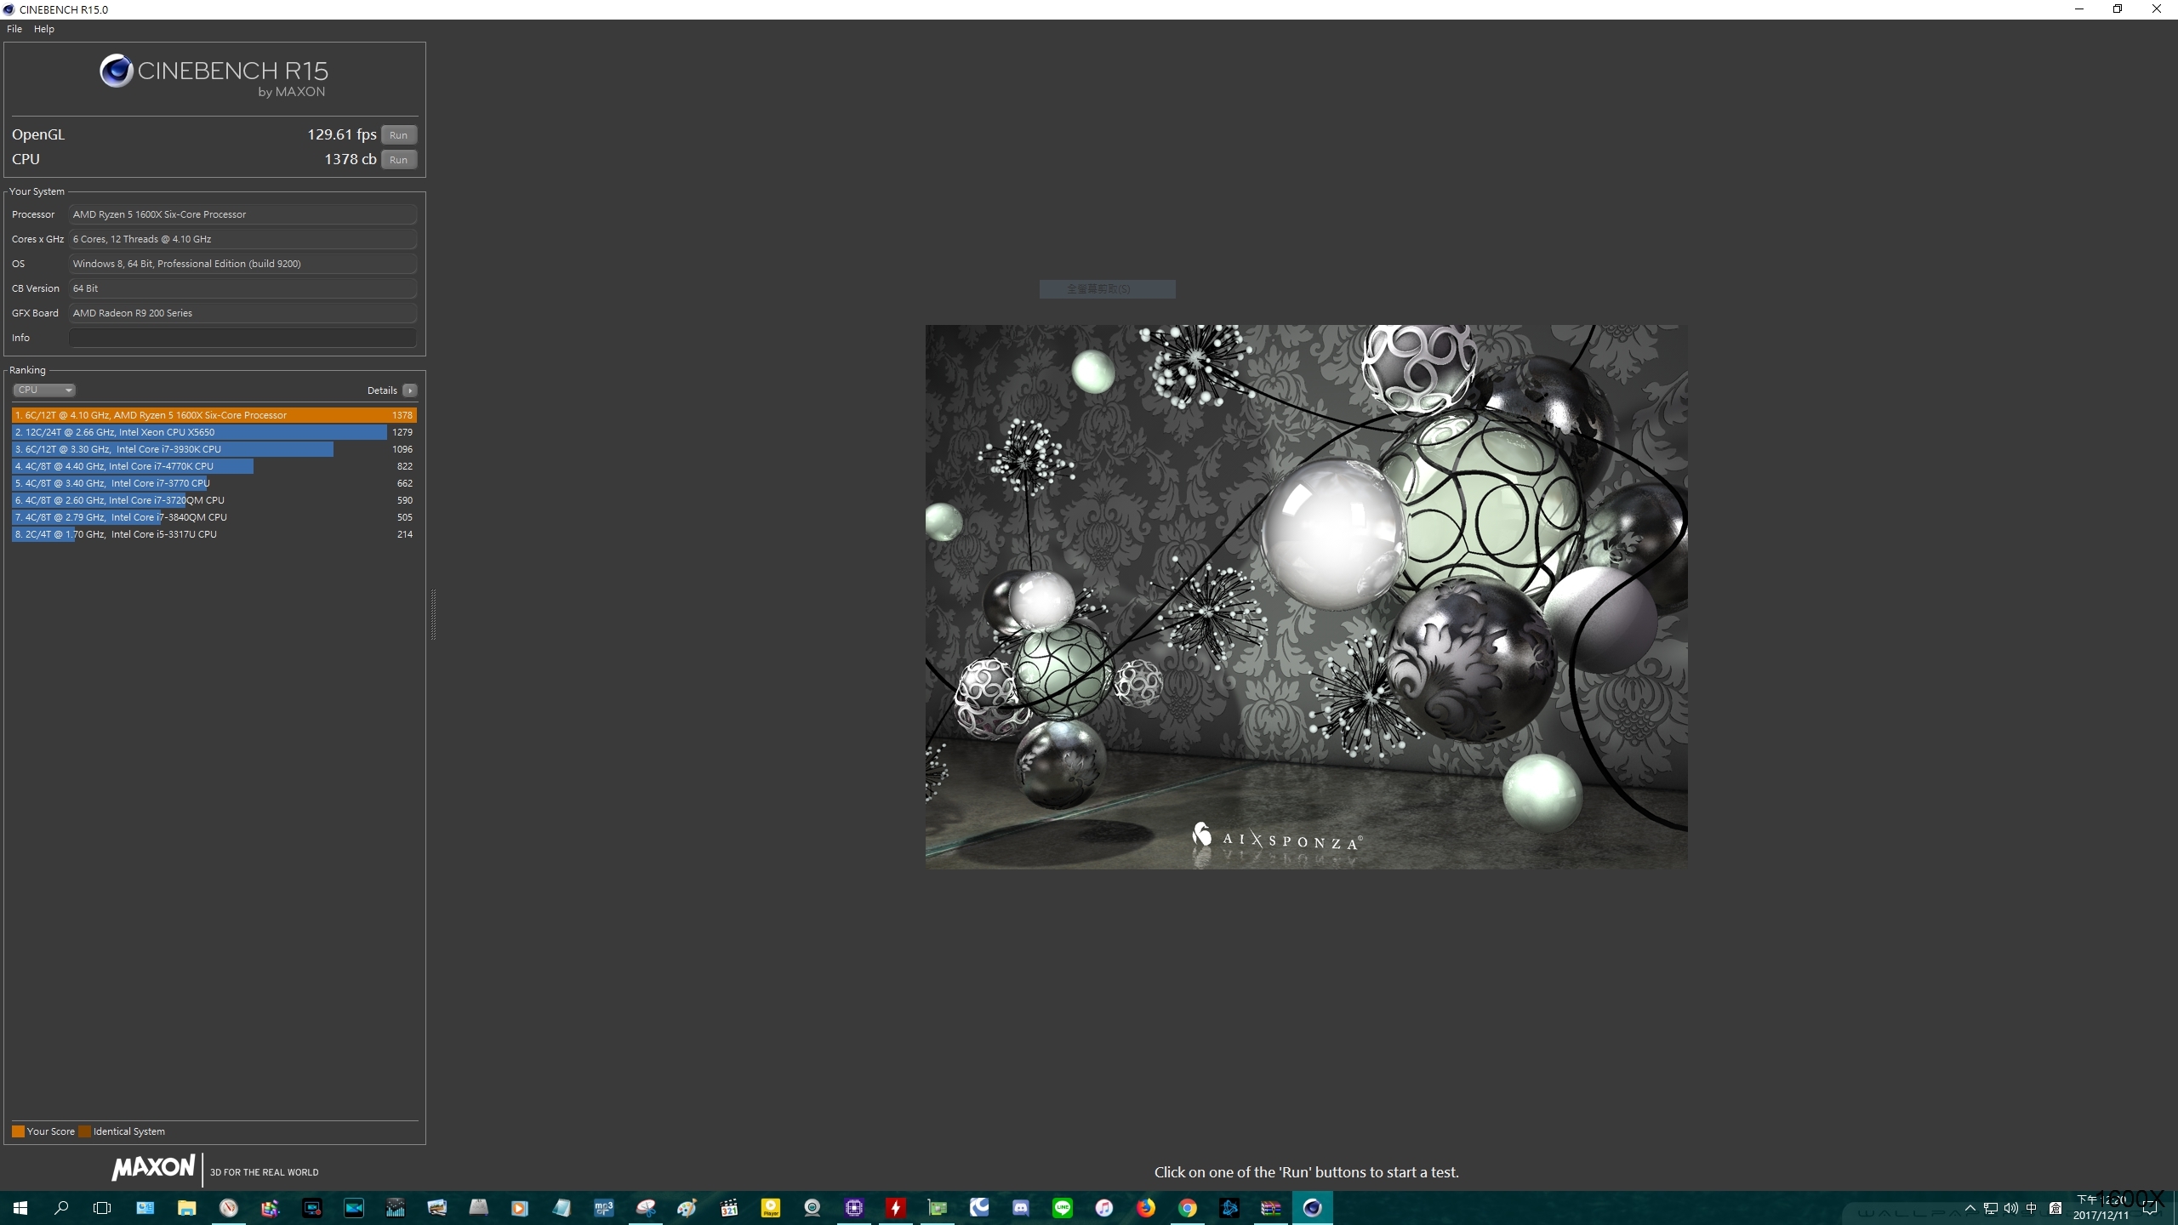The width and height of the screenshot is (2178, 1225).
Task: Expand the CPU ranking type dropdown
Action: [x=44, y=390]
